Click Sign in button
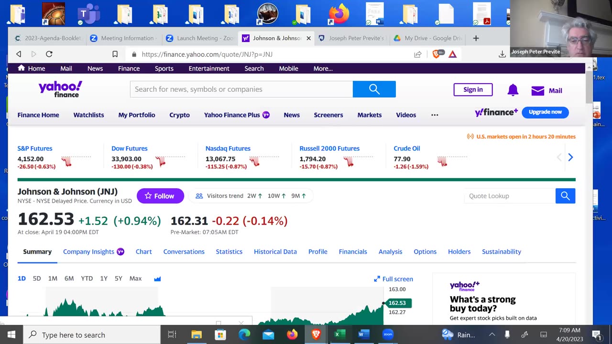This screenshot has height=344, width=612. (x=473, y=89)
